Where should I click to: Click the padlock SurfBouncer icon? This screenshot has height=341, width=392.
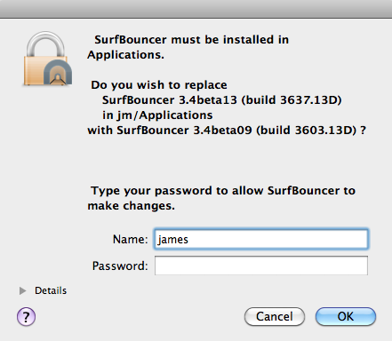(x=47, y=59)
